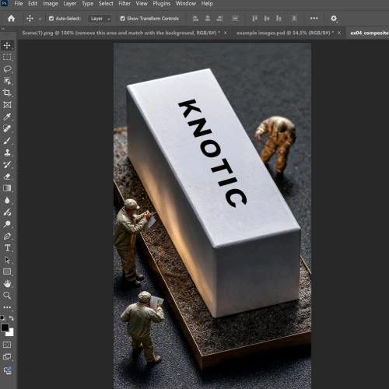Pick the Eyedropper tool

[7, 117]
